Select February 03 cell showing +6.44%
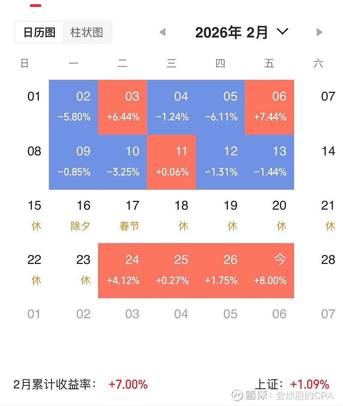Screen dimensions: 343x406 [x=123, y=107]
